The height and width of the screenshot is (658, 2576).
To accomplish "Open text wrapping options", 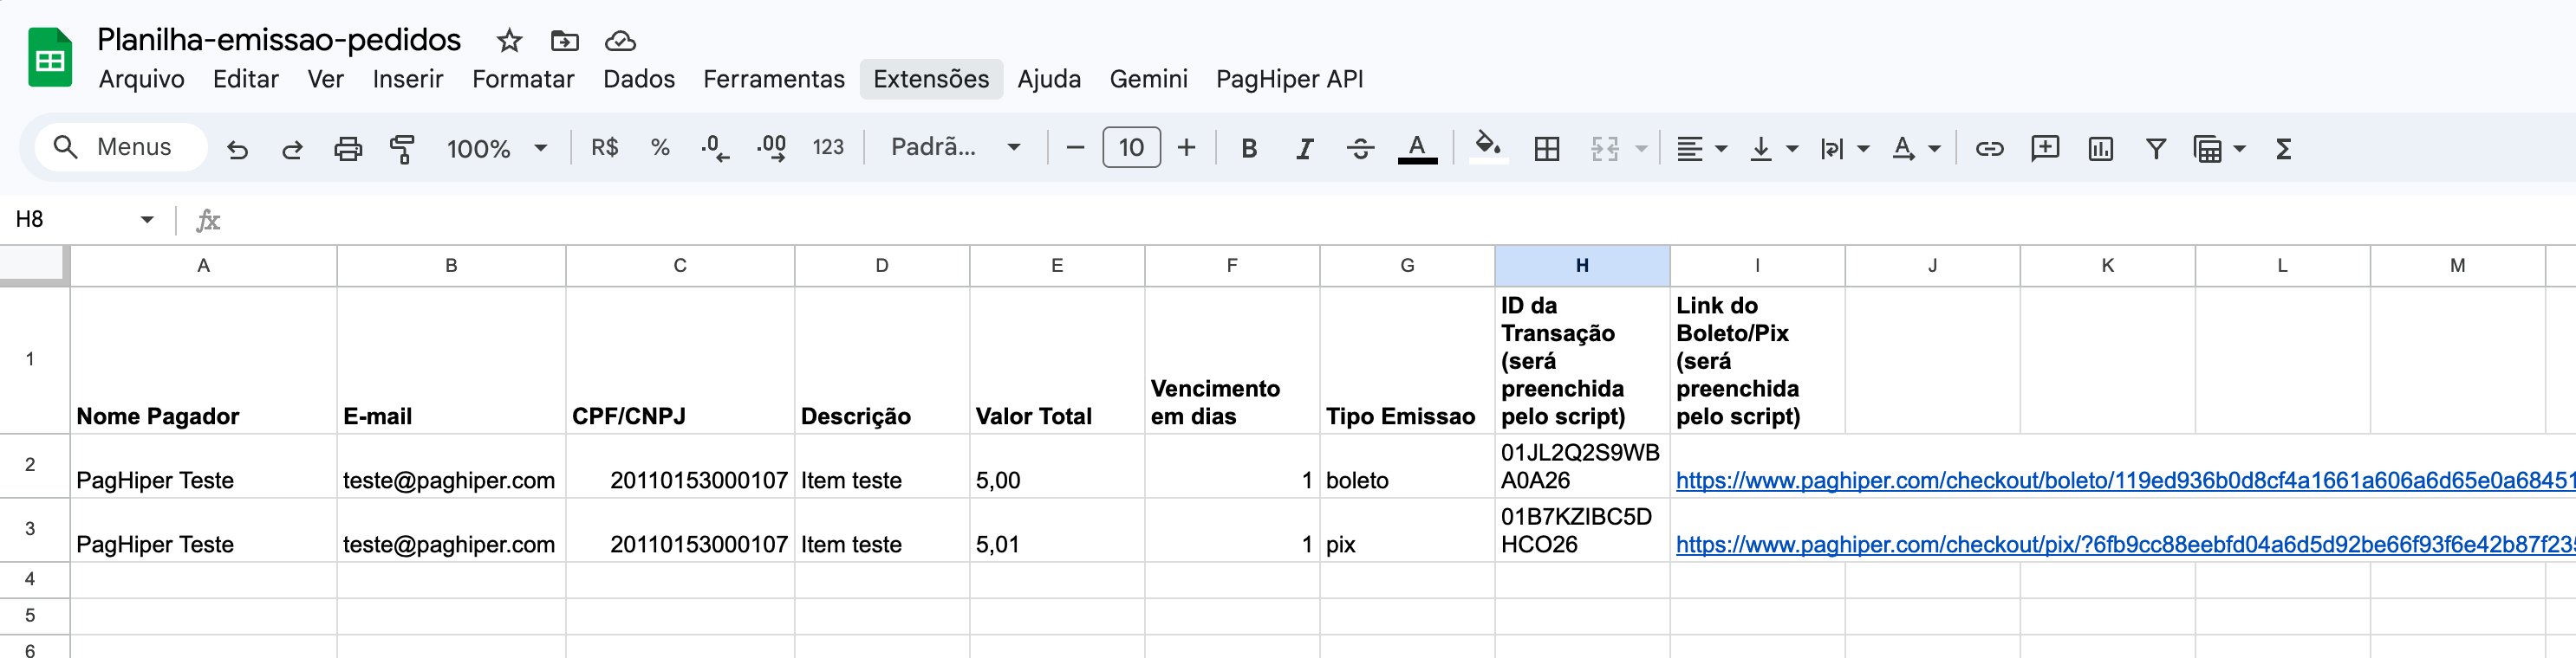I will [x=1844, y=149].
